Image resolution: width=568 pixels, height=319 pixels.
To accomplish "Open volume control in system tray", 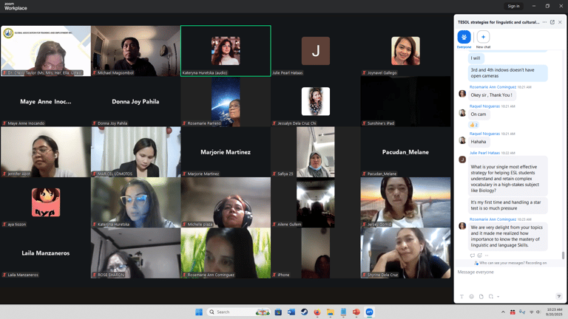I will (x=538, y=312).
